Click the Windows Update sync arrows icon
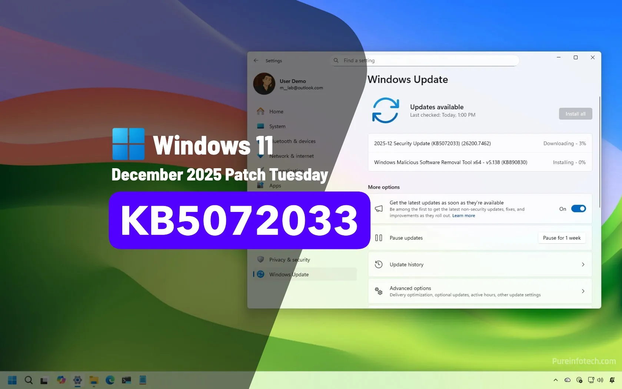This screenshot has height=389, width=622. pyautogui.click(x=385, y=110)
